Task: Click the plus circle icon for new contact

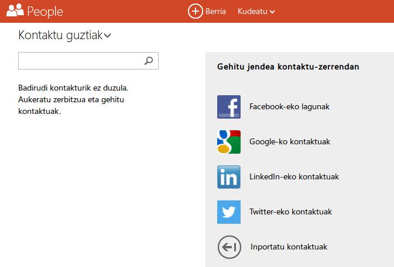Action: [195, 11]
